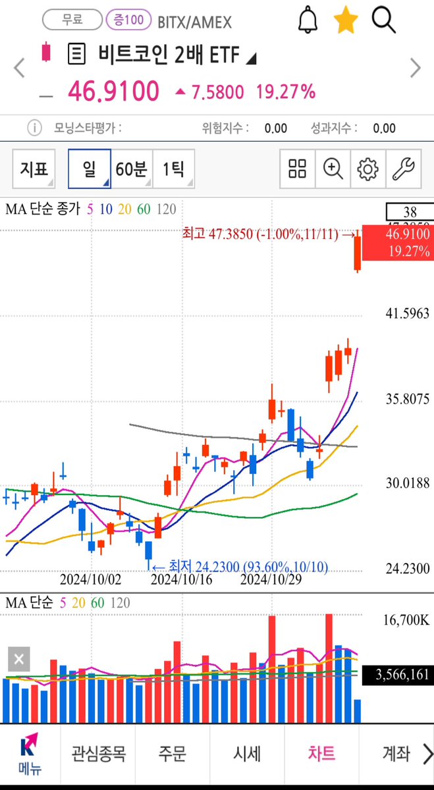Open the document icon beside ETF name
The width and height of the screenshot is (434, 790).
point(78,54)
